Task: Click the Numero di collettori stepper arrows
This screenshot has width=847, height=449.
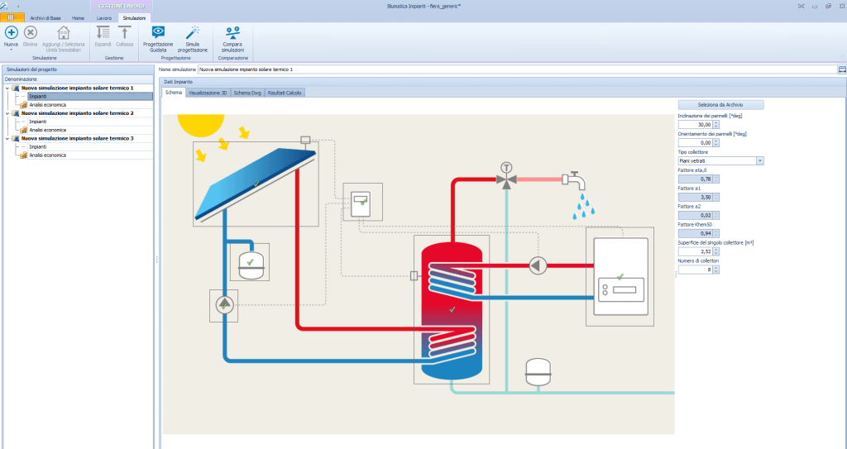Action: pos(715,269)
